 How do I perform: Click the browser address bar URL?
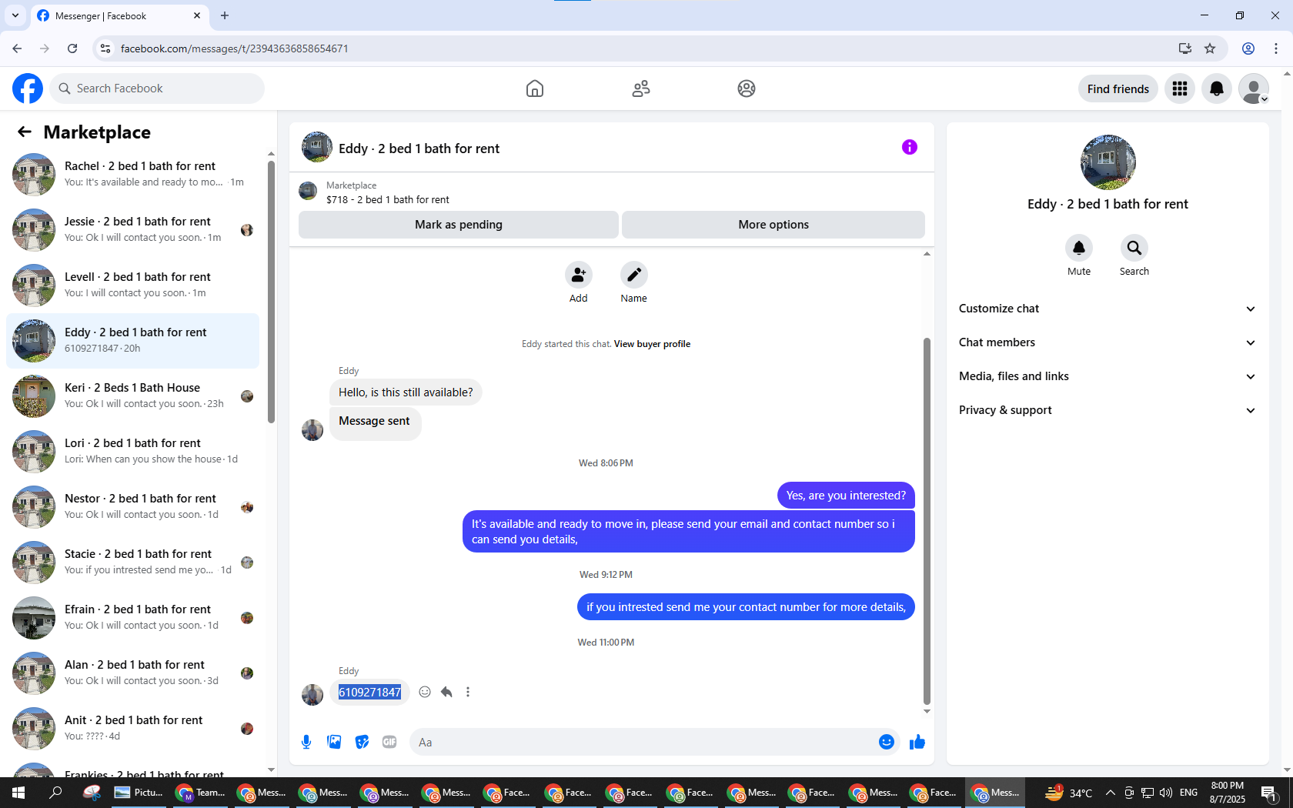click(235, 48)
